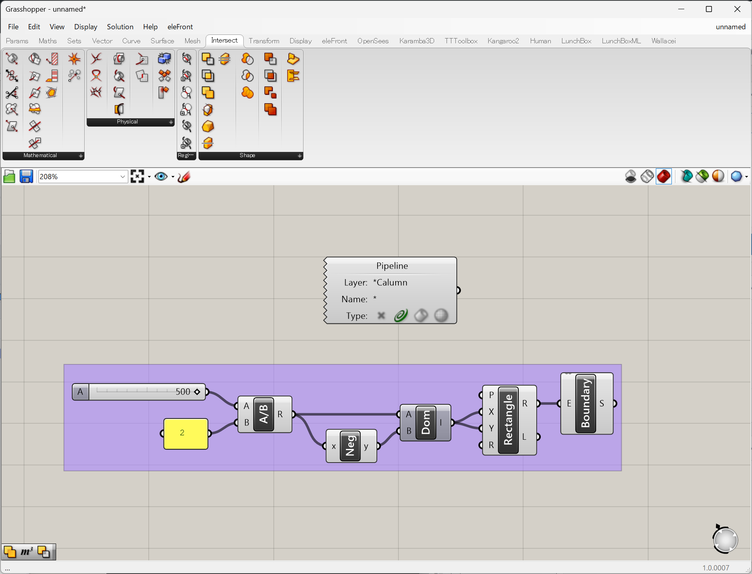
Task: Click the Zoom Extents icon
Action: pyautogui.click(x=137, y=177)
